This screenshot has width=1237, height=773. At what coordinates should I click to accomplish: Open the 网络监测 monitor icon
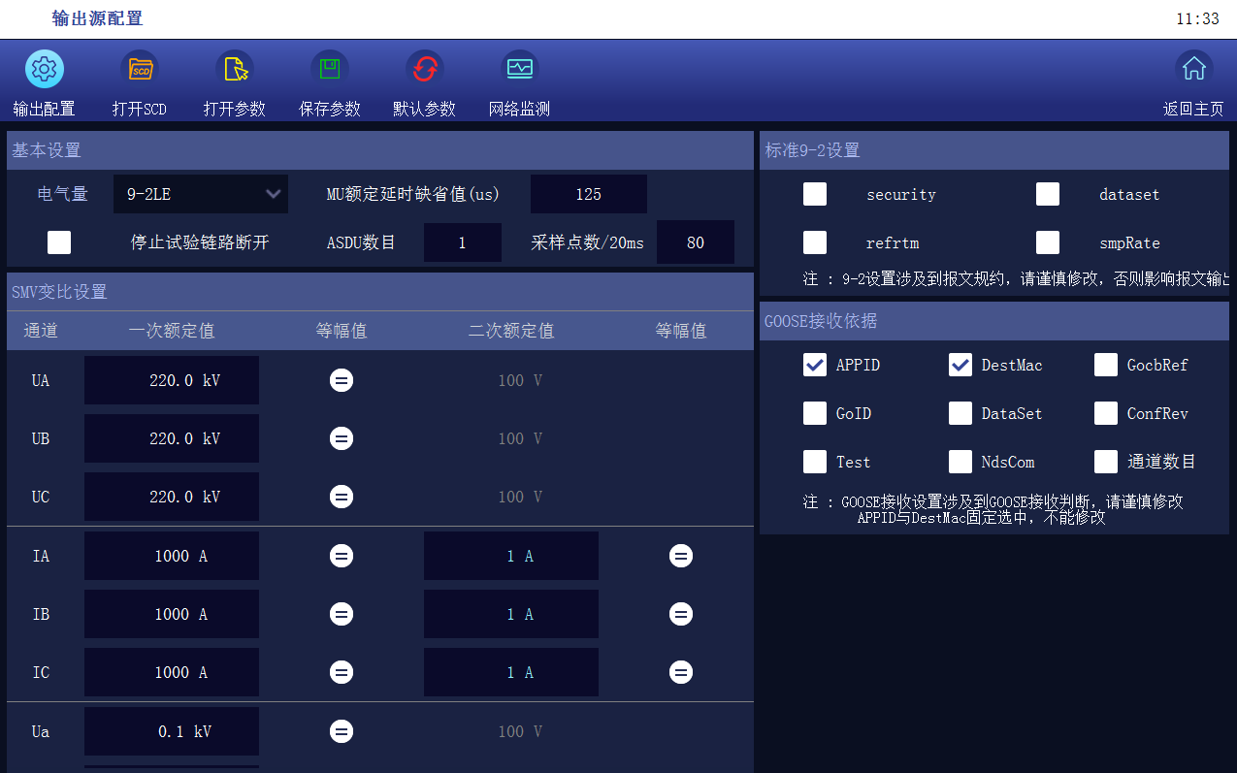coord(520,69)
